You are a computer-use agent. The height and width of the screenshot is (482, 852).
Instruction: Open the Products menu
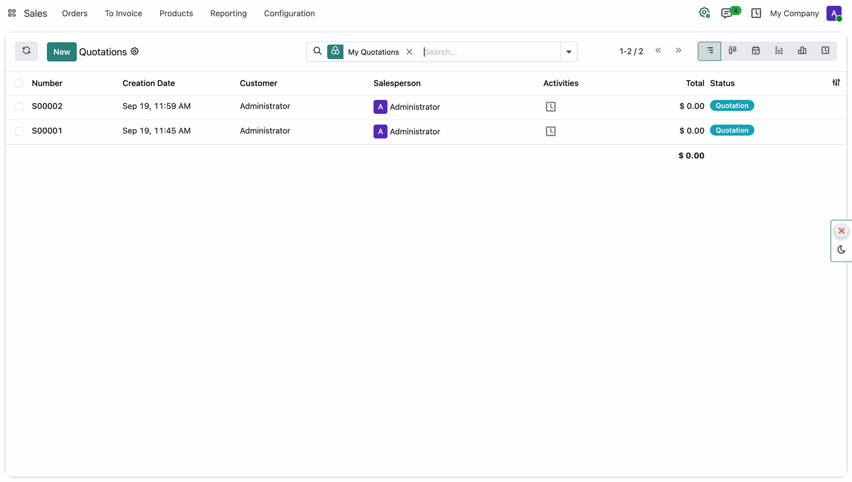[176, 13]
